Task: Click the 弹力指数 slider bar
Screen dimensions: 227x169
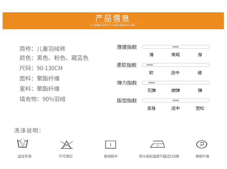Action: [x=176, y=83]
